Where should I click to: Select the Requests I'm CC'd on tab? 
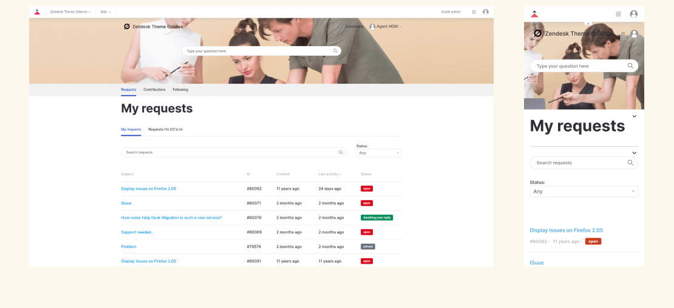[165, 129]
